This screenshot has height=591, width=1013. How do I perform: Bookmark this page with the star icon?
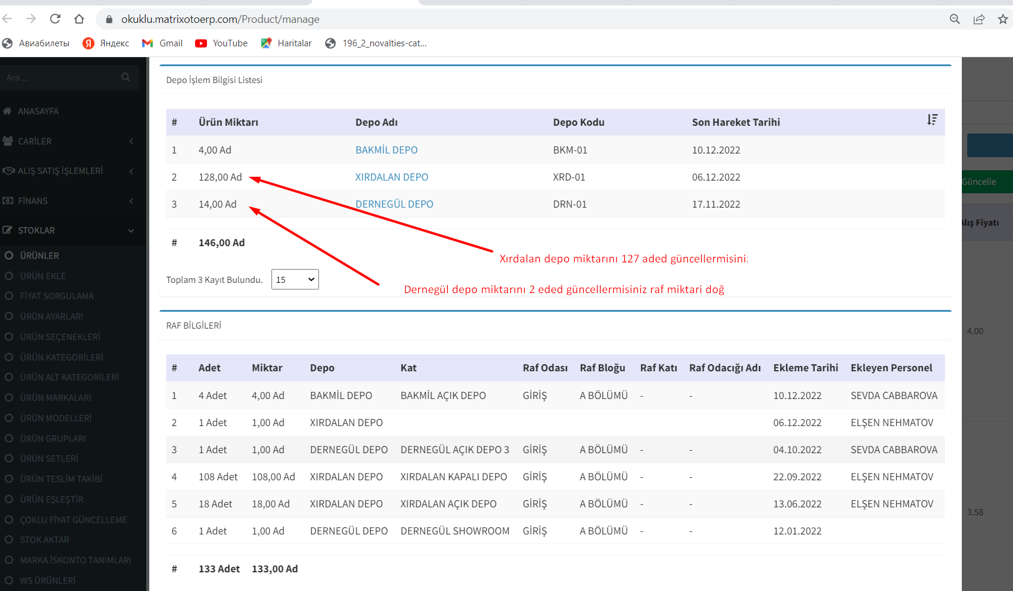pos(1003,19)
